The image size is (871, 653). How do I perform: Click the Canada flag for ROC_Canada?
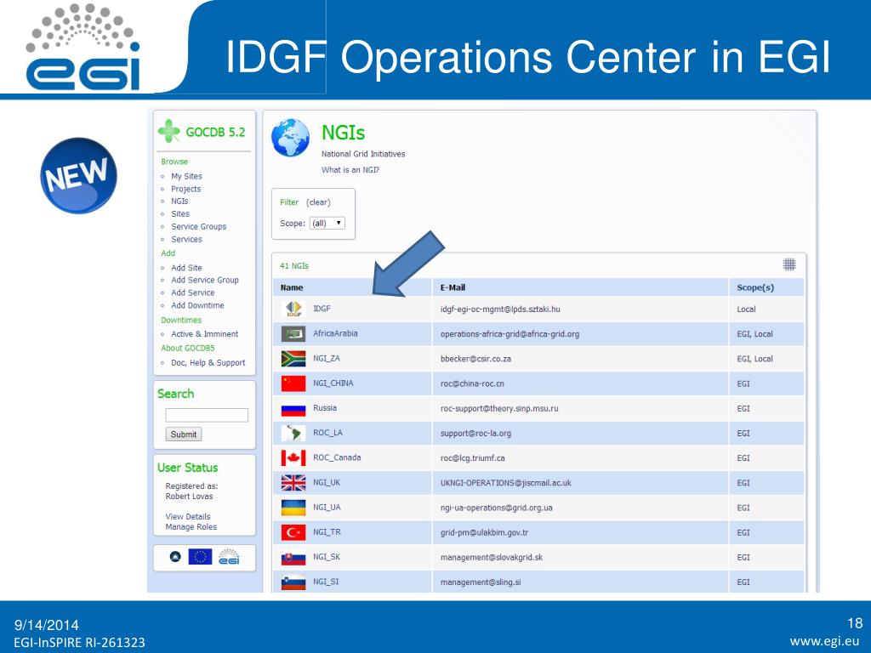point(293,458)
